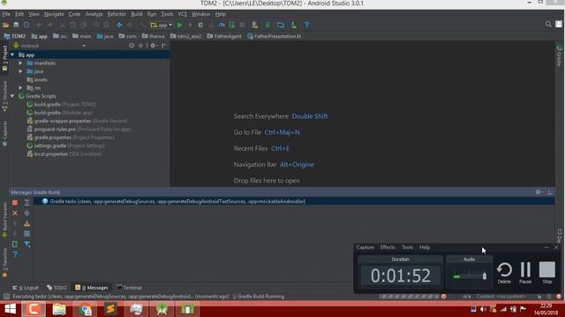565x317 pixels.
Task: Open Capture menu in recorder widget
Action: click(x=365, y=247)
